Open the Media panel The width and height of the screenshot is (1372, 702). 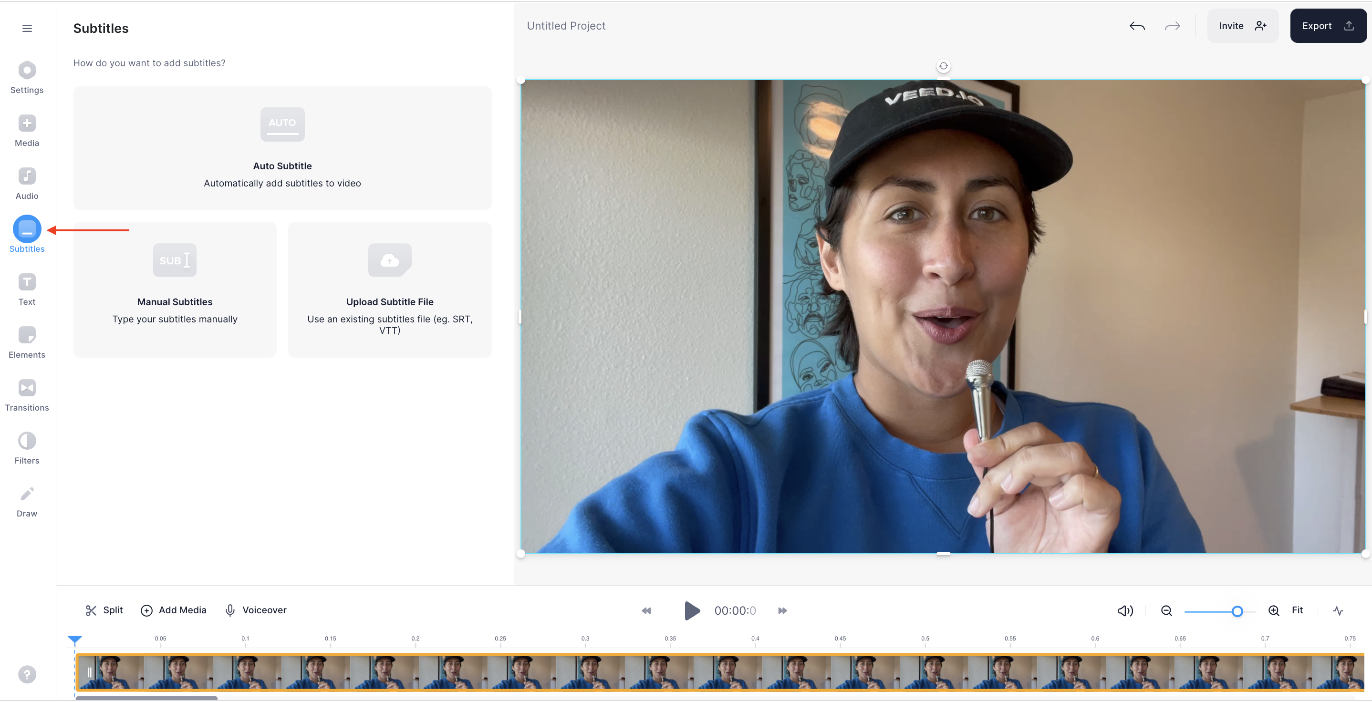(x=27, y=124)
